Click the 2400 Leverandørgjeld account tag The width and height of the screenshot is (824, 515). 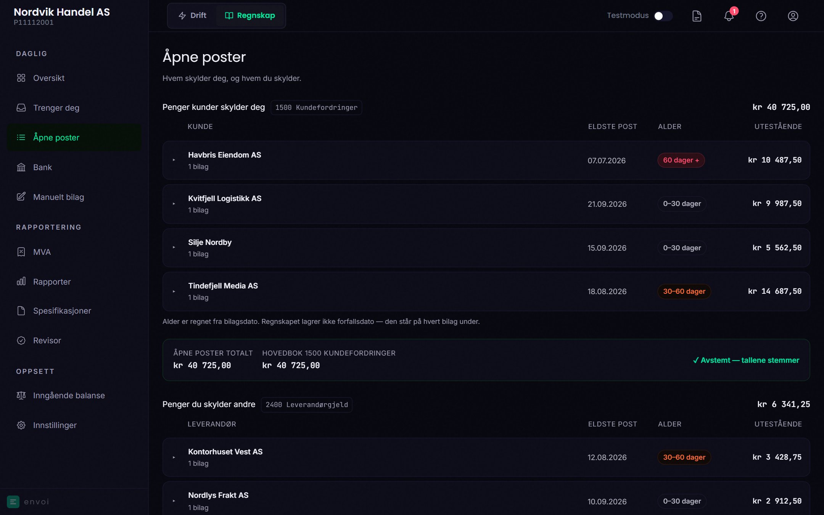(x=307, y=405)
